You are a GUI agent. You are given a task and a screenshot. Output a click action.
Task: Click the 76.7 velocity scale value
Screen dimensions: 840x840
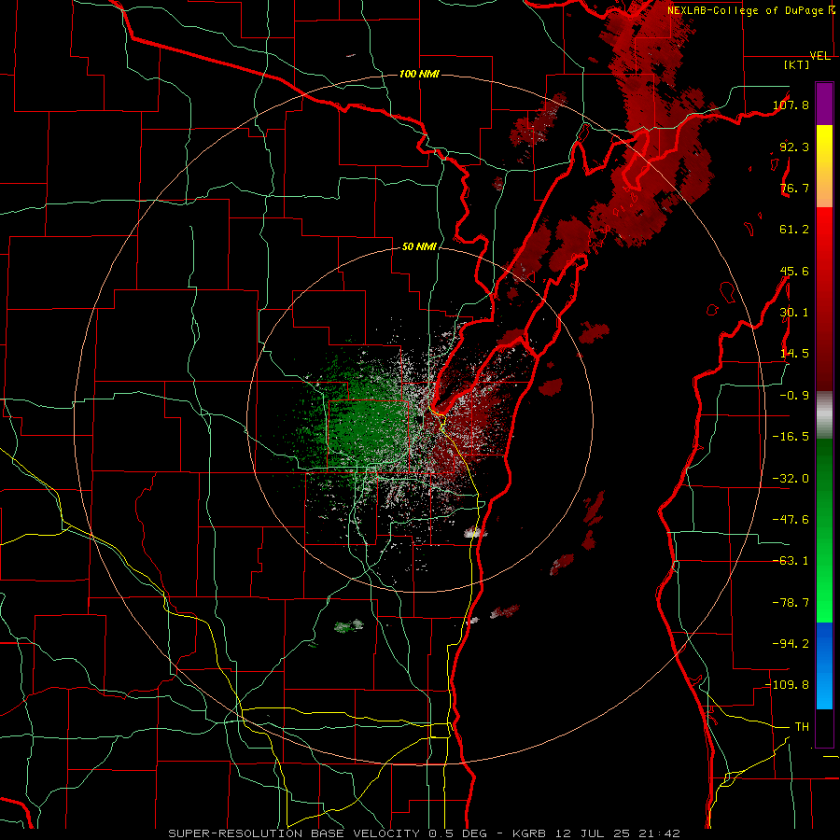(x=794, y=188)
